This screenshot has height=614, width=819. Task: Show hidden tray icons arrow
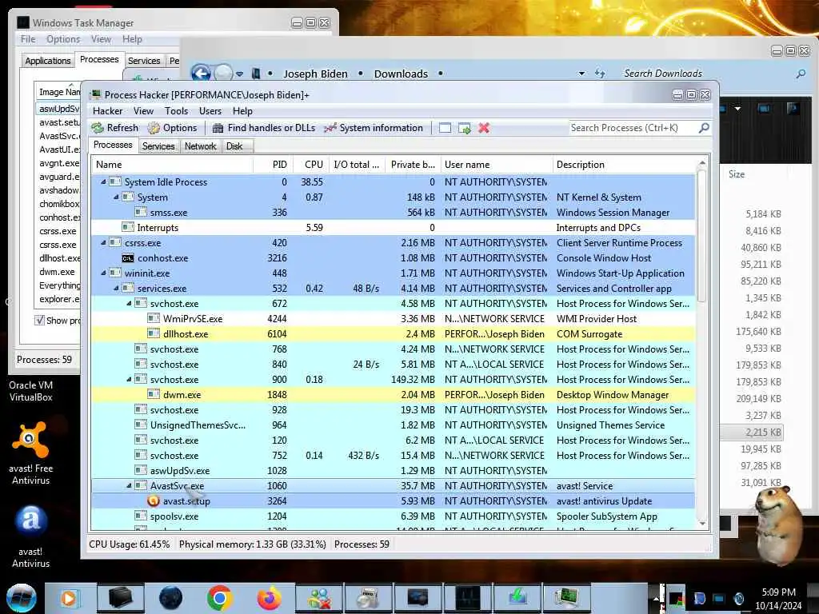pos(656,598)
